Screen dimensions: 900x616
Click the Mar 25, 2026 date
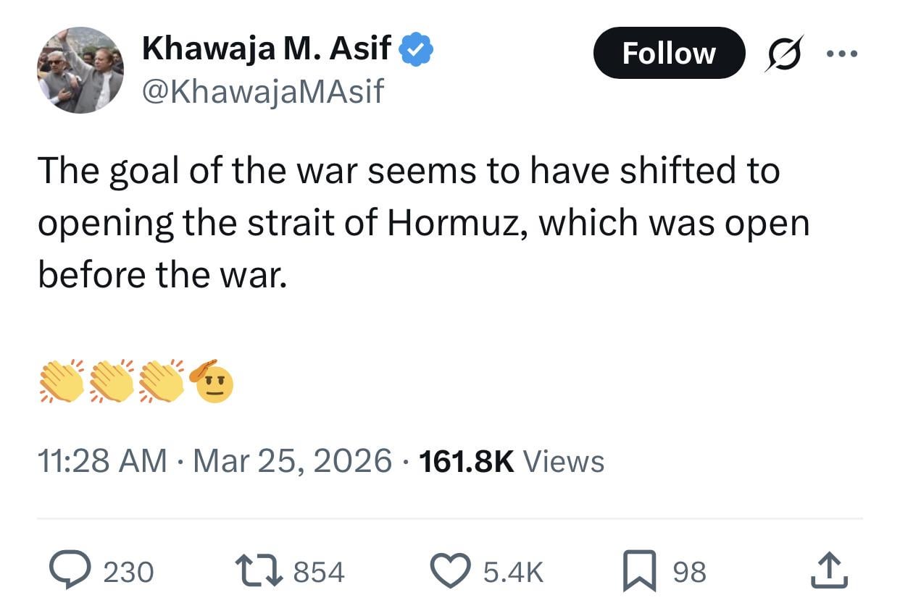291,461
